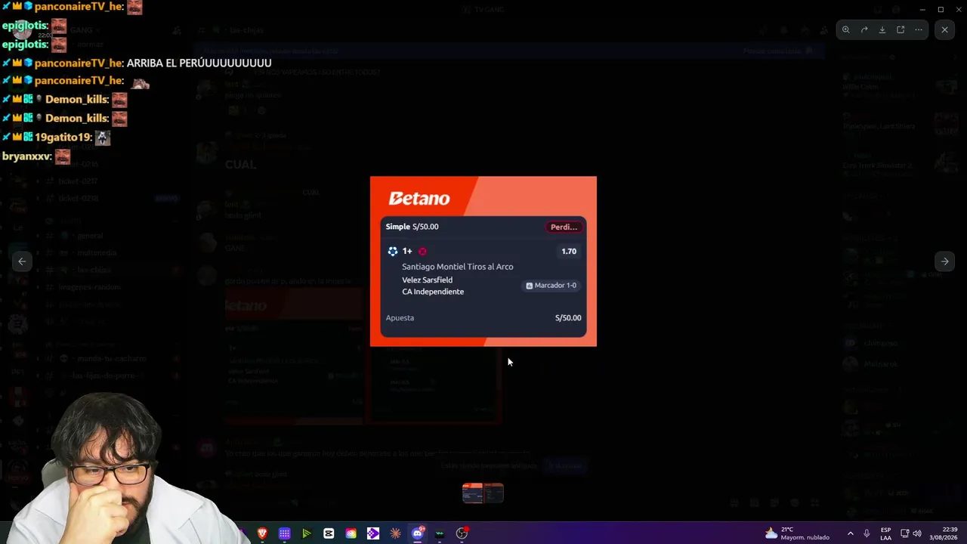Click the 19gatito19 username in chat

(x=63, y=138)
